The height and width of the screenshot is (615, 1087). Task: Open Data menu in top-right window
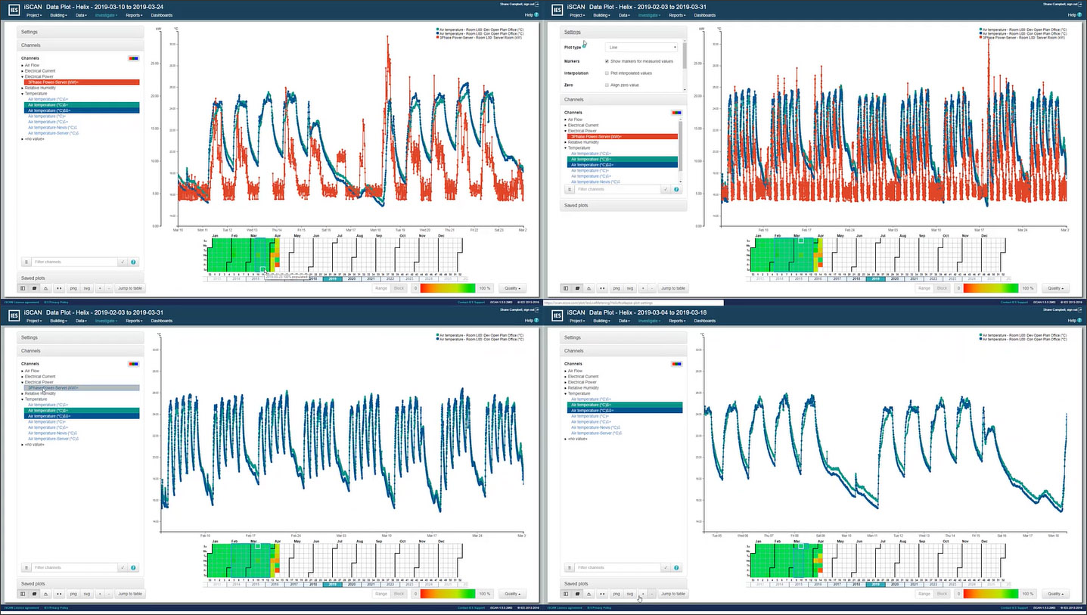(x=625, y=15)
